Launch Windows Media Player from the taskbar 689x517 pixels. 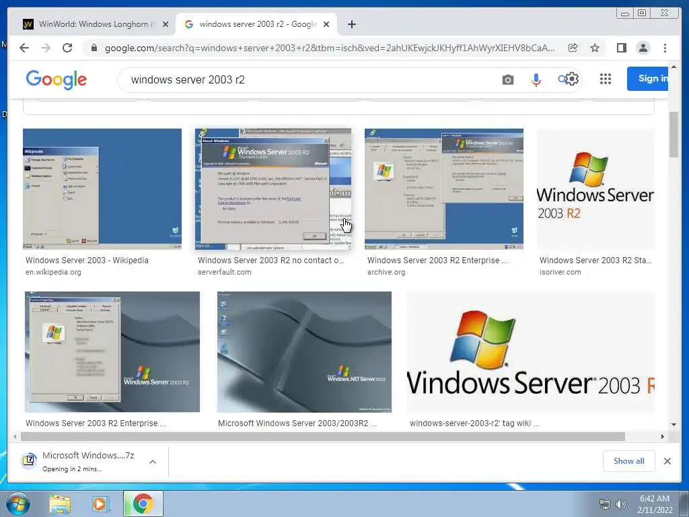pos(101,504)
